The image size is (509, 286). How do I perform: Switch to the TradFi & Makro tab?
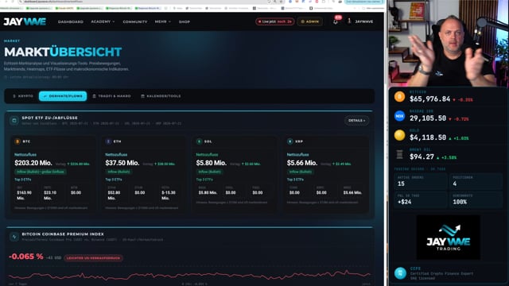tap(111, 96)
